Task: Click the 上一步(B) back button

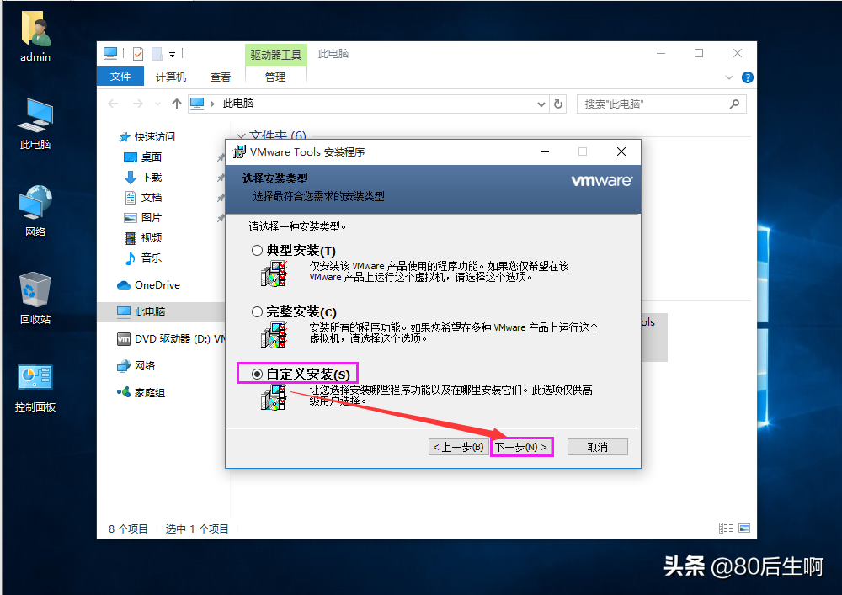Action: click(x=458, y=447)
